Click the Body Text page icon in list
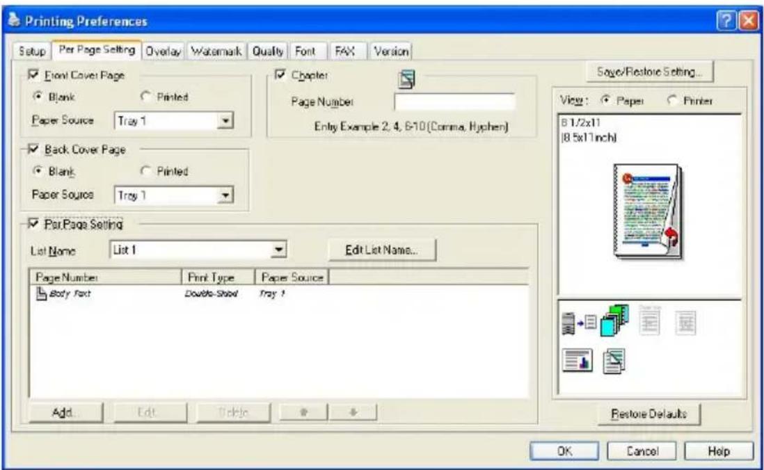Screen dimensions: 764x470 pos(42,293)
